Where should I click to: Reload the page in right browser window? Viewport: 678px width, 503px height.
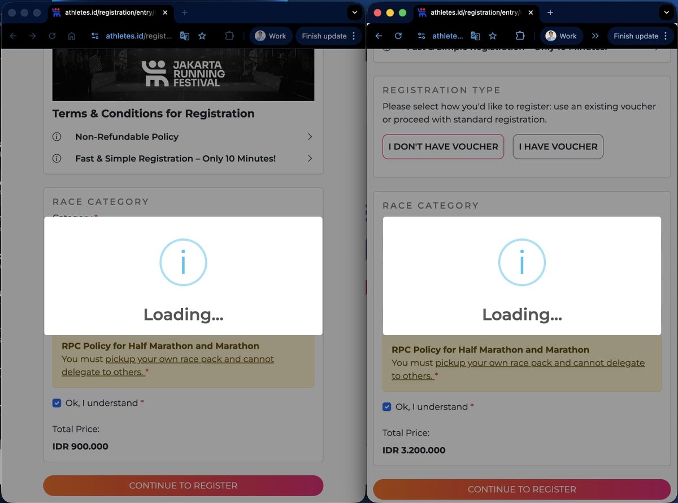[x=398, y=36]
